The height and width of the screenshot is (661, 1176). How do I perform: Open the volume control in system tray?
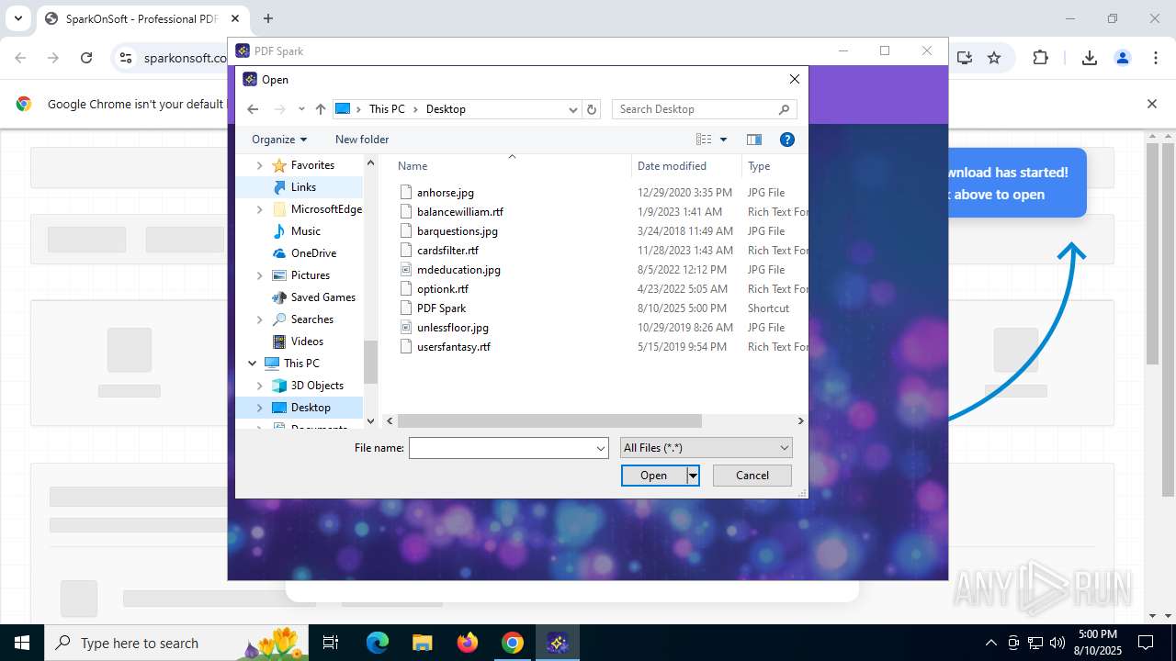[x=1057, y=643]
